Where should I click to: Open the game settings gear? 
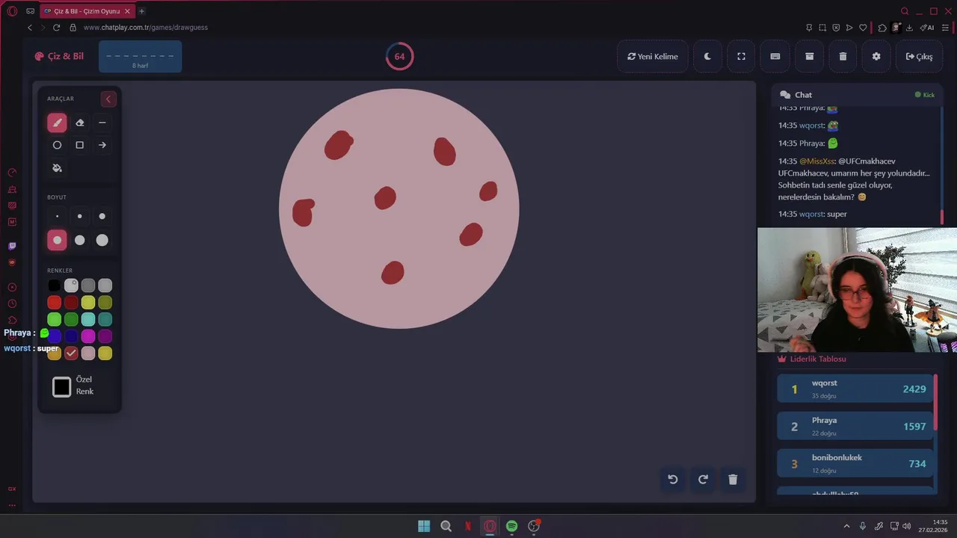(876, 56)
